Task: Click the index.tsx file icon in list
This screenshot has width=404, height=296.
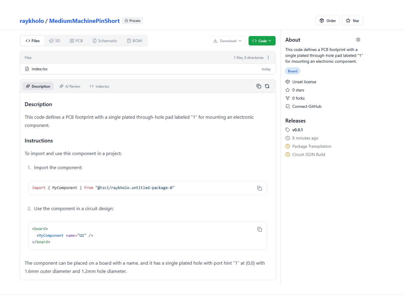Action: point(27,69)
